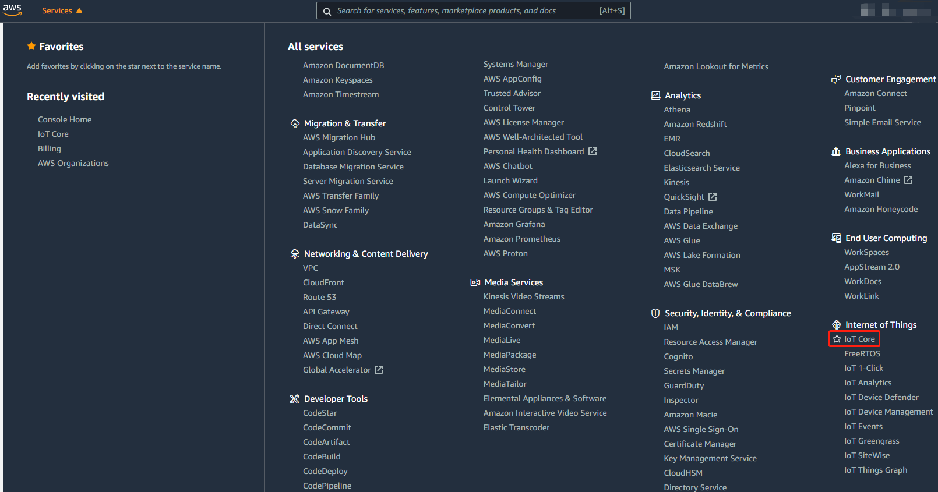
Task: Click the End User Computing icon
Action: (836, 238)
